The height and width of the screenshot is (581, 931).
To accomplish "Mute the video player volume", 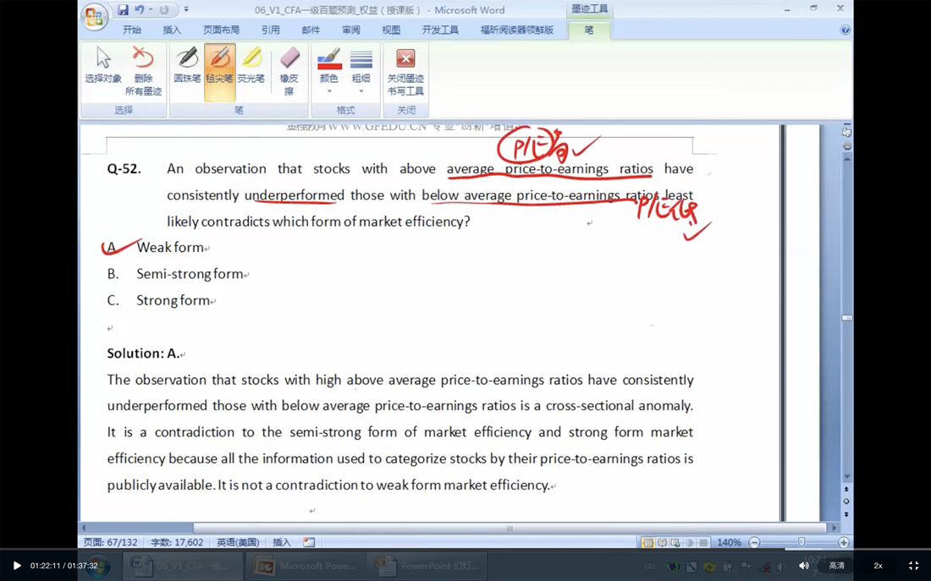I will 803,566.
